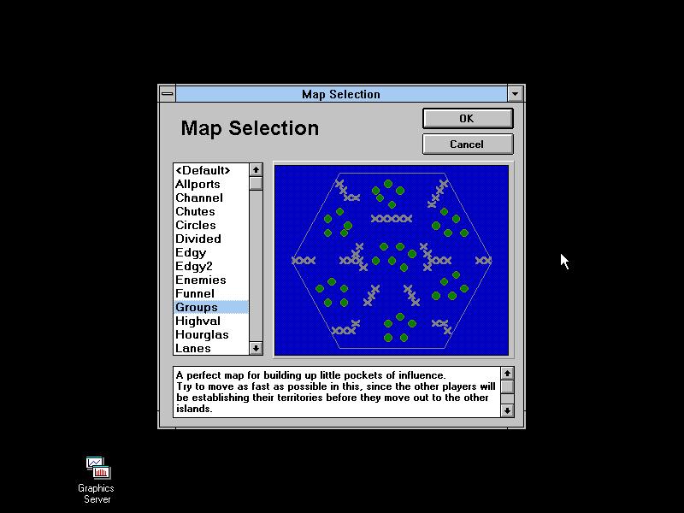Screen dimensions: 684x513
Task: Click OK to confirm map selection
Action: tap(468, 119)
